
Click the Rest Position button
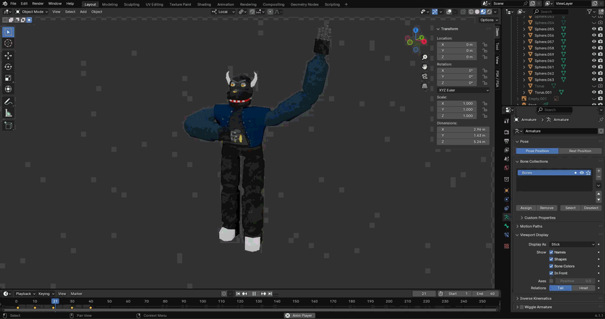coord(580,151)
